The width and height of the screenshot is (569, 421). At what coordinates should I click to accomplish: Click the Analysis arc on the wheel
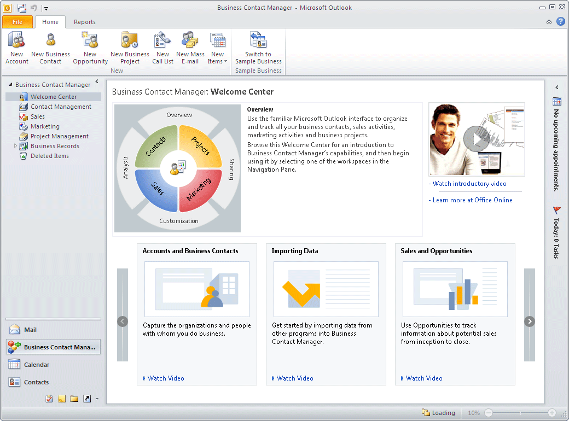[x=125, y=167]
